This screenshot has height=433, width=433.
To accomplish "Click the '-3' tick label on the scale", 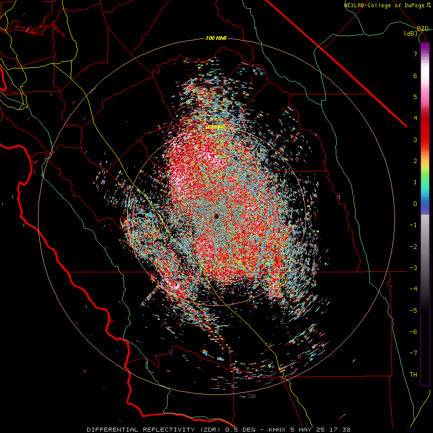I will point(413,268).
